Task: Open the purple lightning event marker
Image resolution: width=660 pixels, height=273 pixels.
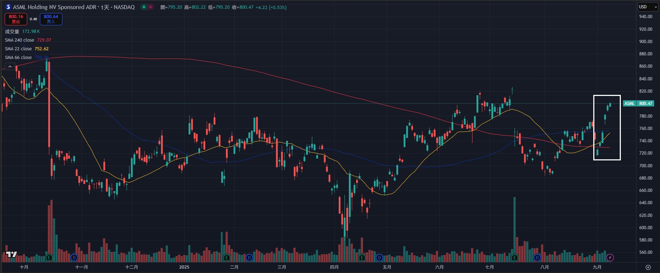Action: pyautogui.click(x=610, y=257)
